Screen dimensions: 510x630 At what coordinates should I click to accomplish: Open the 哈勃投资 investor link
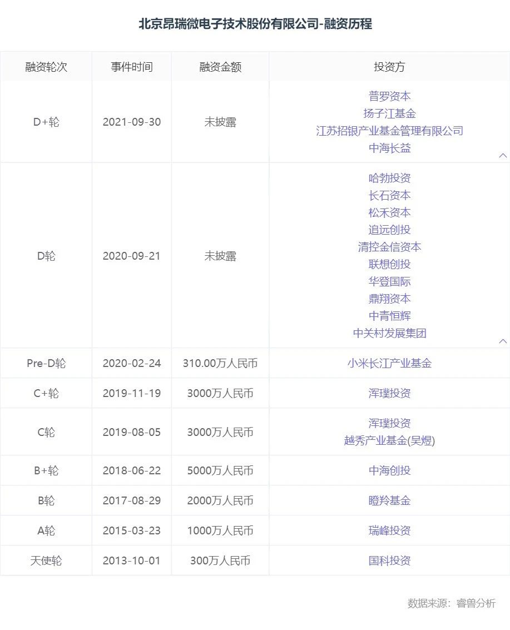389,178
